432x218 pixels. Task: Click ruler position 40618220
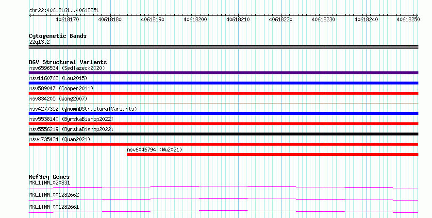click(x=281, y=19)
